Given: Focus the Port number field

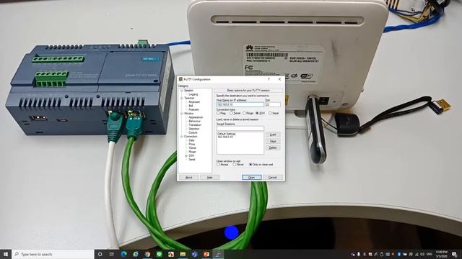Looking at the screenshot, I should pos(273,104).
